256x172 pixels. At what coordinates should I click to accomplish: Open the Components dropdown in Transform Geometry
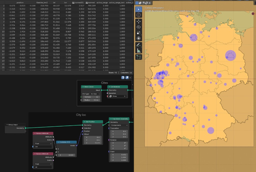point(119,125)
